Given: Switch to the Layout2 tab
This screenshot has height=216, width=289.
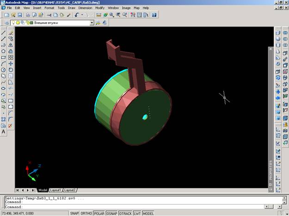Looking at the screenshot, I should click(x=70, y=190).
